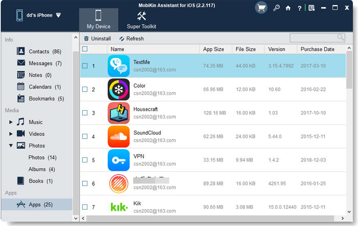Viewport: 358px width, 226px height.
Task: Click the feedback form icon in title bar
Action: 311,8
